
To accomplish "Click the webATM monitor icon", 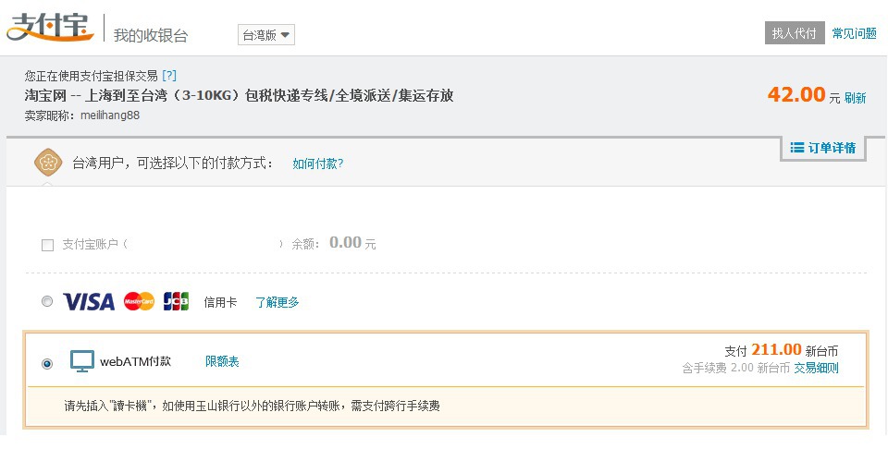I will (x=82, y=361).
